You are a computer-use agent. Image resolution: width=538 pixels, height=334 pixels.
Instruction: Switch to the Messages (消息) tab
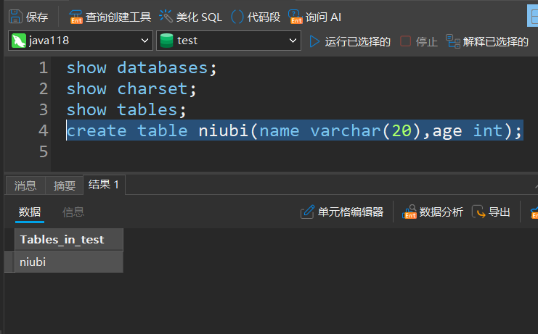click(x=25, y=185)
